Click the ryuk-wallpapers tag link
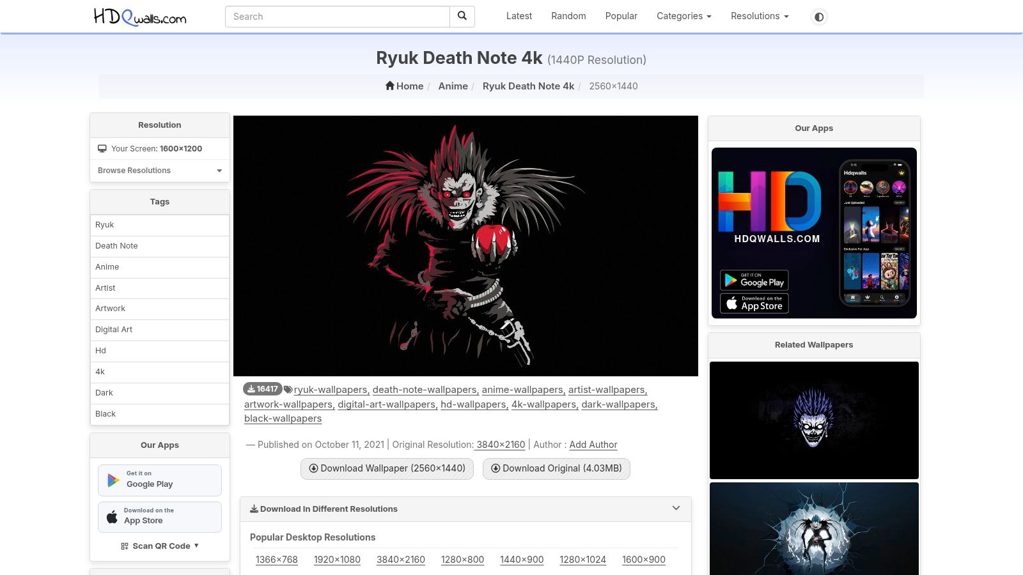Image resolution: width=1023 pixels, height=575 pixels. coord(331,390)
